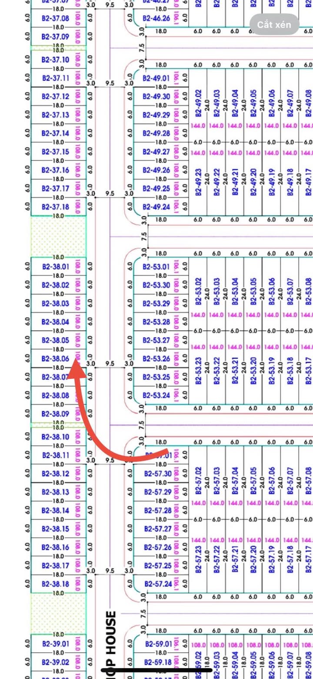Pick the B2-49.28 lot

(x=156, y=133)
